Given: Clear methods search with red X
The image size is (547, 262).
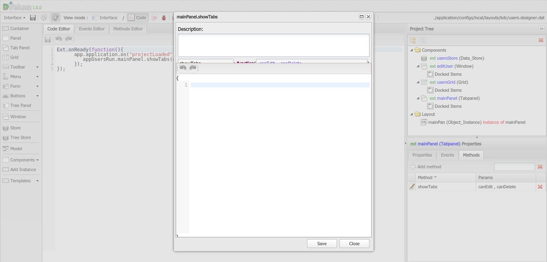Looking at the screenshot, I should click(x=540, y=167).
